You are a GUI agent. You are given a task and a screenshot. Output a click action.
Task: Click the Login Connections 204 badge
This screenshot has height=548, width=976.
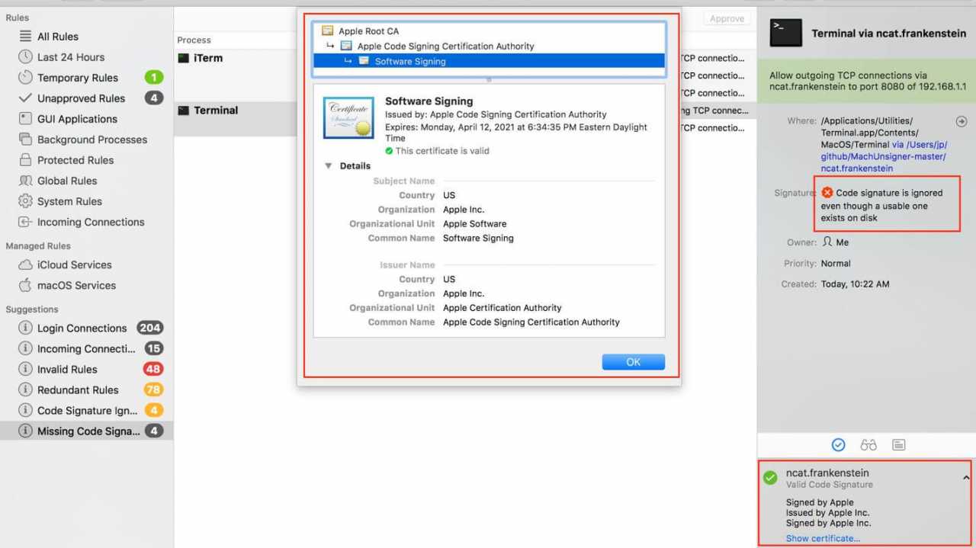point(149,328)
